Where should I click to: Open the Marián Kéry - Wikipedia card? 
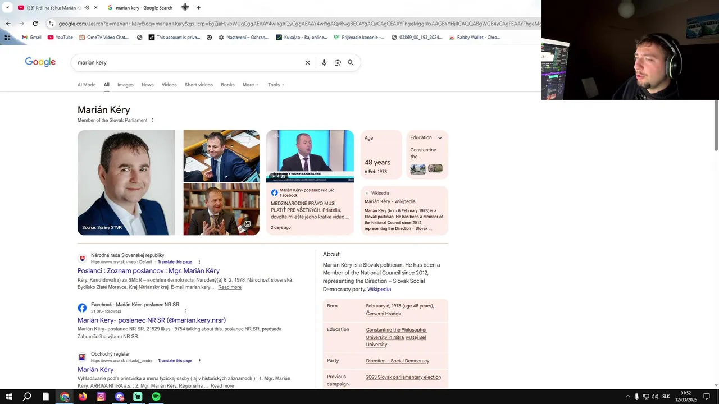point(404,211)
